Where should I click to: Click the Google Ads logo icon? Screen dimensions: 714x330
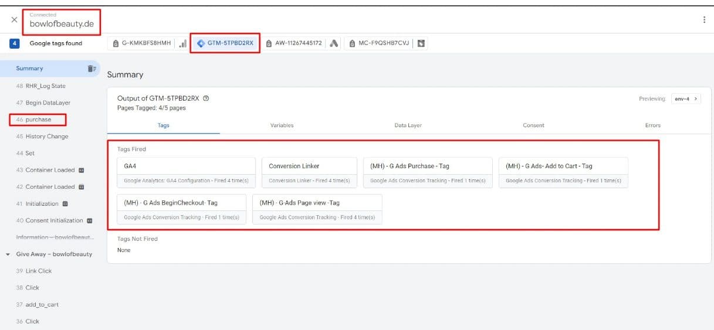tap(334, 43)
